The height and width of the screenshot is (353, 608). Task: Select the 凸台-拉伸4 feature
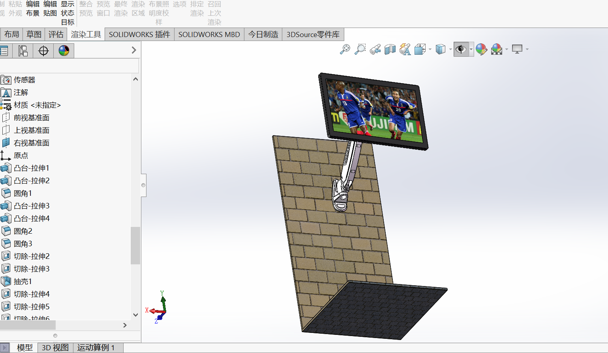(25, 219)
